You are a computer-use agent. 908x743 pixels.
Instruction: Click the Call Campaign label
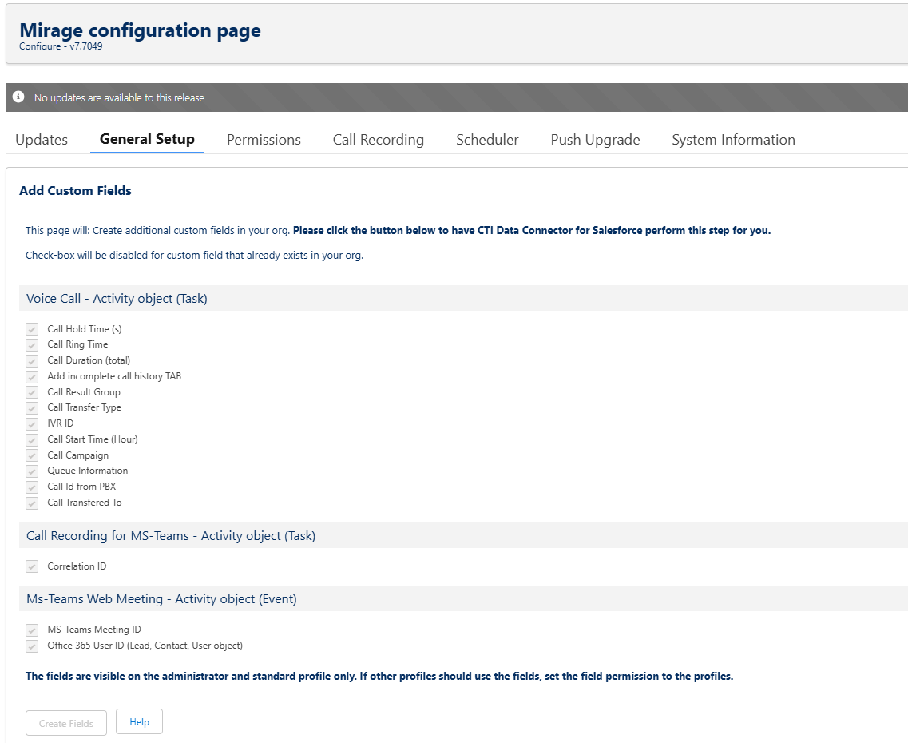[78, 455]
